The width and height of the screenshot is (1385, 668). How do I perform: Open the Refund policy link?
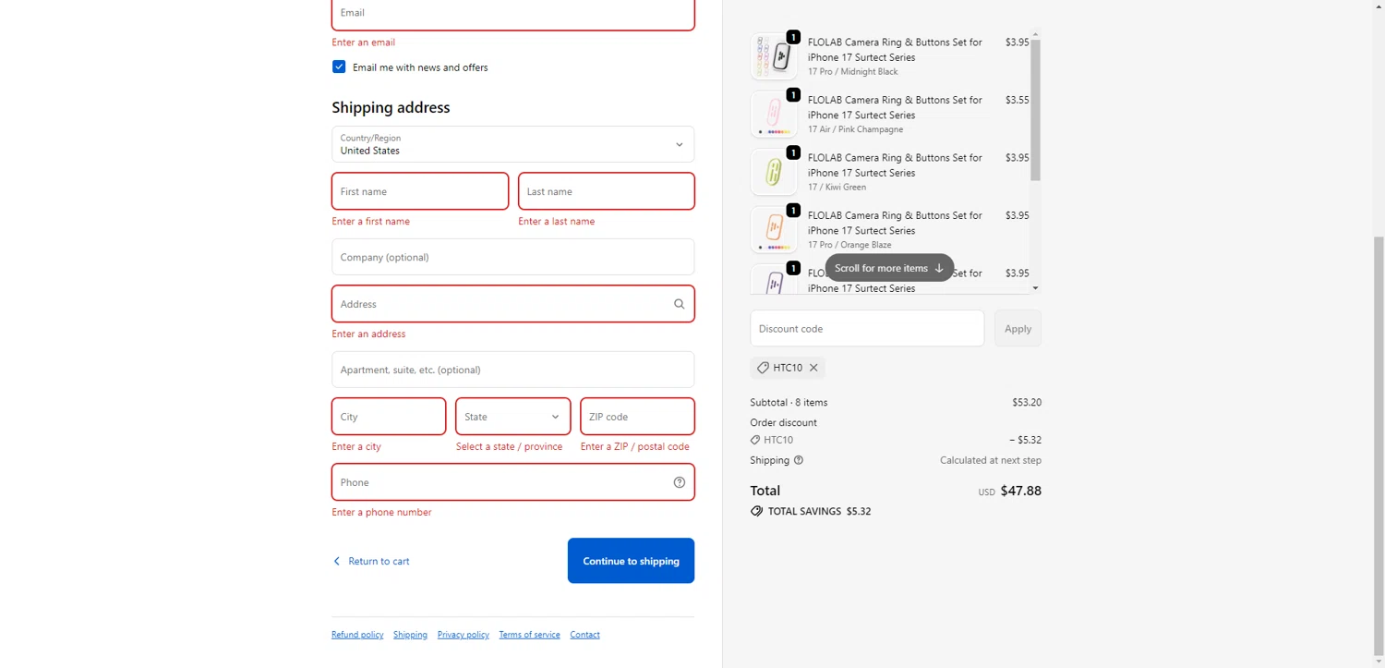pyautogui.click(x=357, y=635)
